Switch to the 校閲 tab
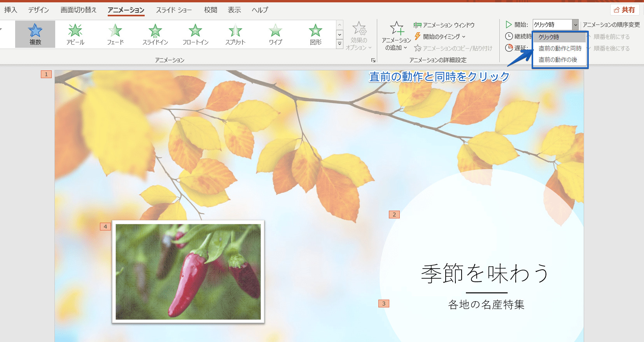The width and height of the screenshot is (644, 342). (x=210, y=10)
